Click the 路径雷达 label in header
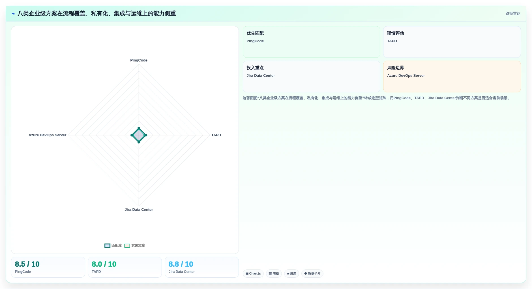The width and height of the screenshot is (532, 289). 513,14
